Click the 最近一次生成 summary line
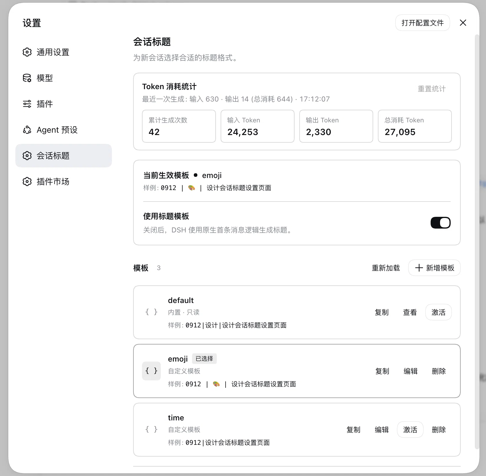Image resolution: width=486 pixels, height=476 pixels. 236,99
